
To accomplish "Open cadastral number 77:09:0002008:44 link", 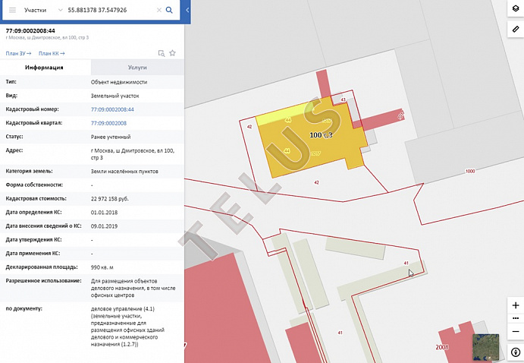I will click(x=112, y=109).
